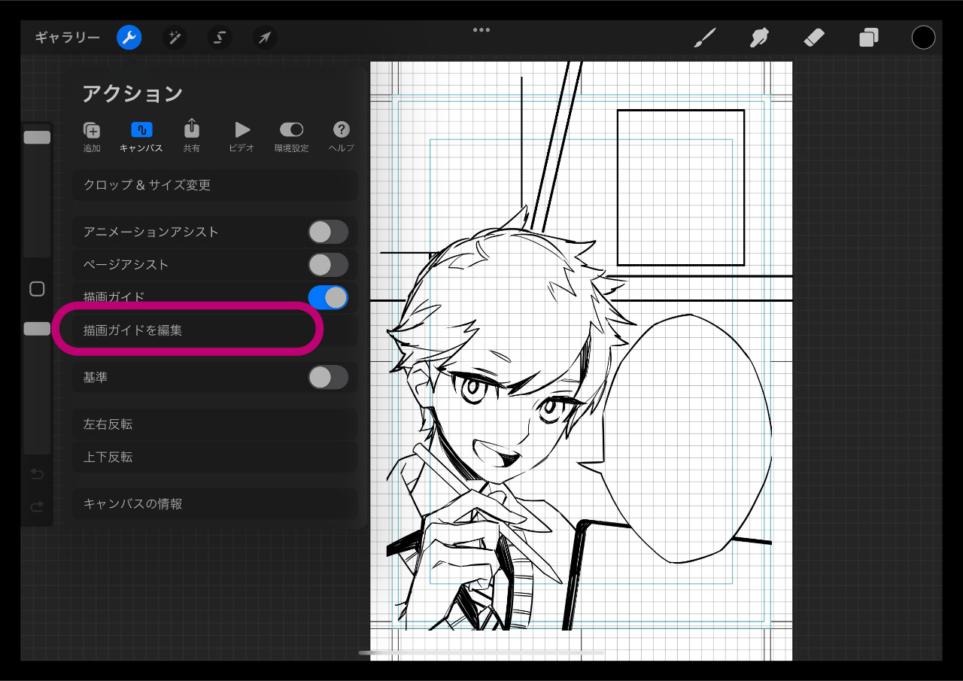Tap the wrench Actions icon
This screenshot has width=963, height=681.
point(129,38)
